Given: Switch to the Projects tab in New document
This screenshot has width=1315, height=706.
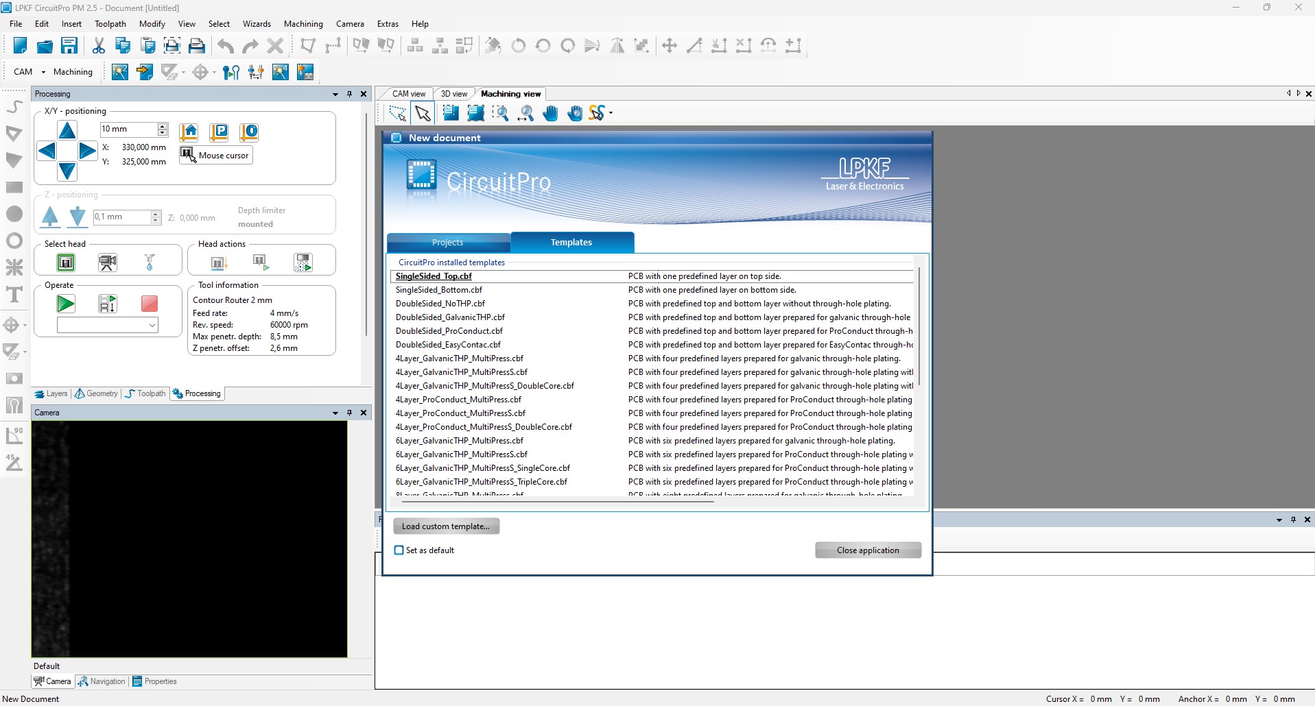Looking at the screenshot, I should pyautogui.click(x=448, y=243).
